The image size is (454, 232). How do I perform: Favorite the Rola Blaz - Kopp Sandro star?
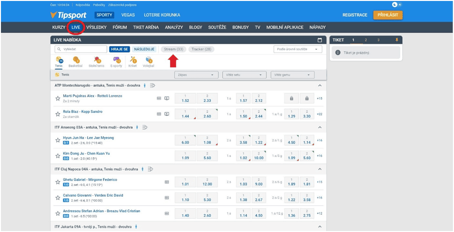[57, 114]
